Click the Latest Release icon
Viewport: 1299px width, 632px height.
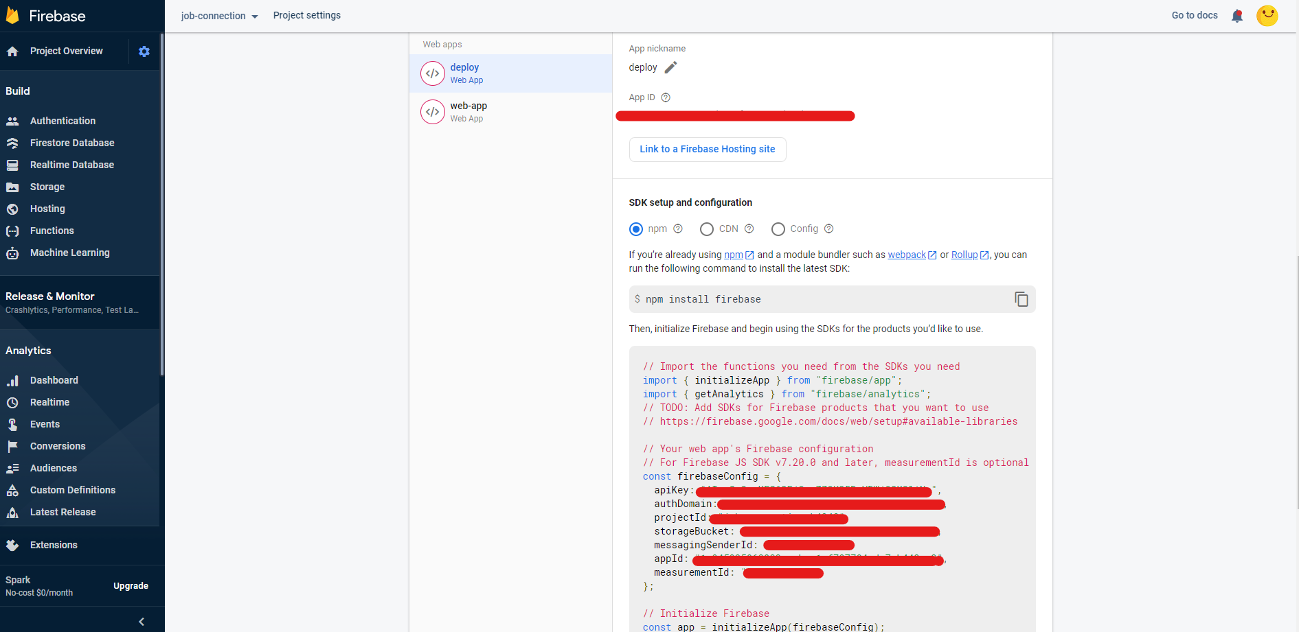point(12,512)
